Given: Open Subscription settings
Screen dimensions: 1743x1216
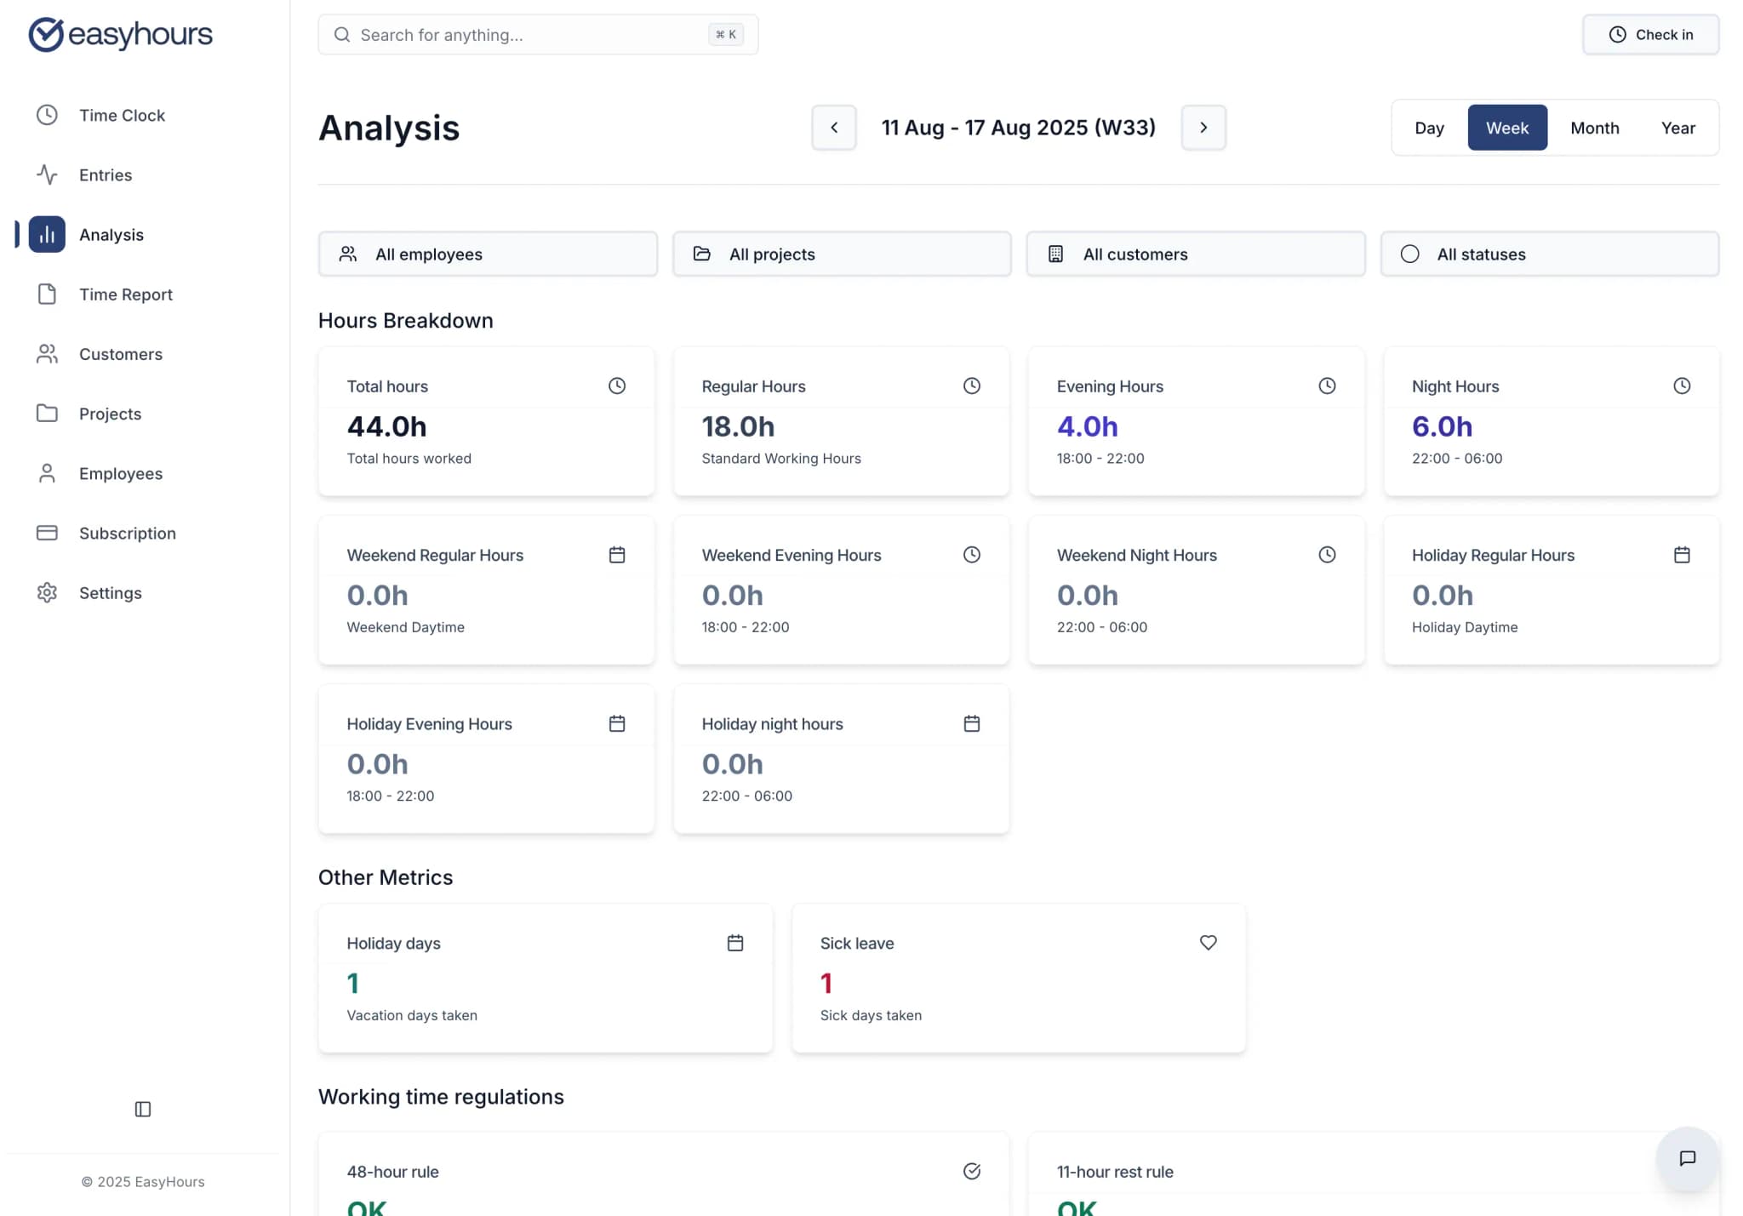Looking at the screenshot, I should (x=128, y=533).
